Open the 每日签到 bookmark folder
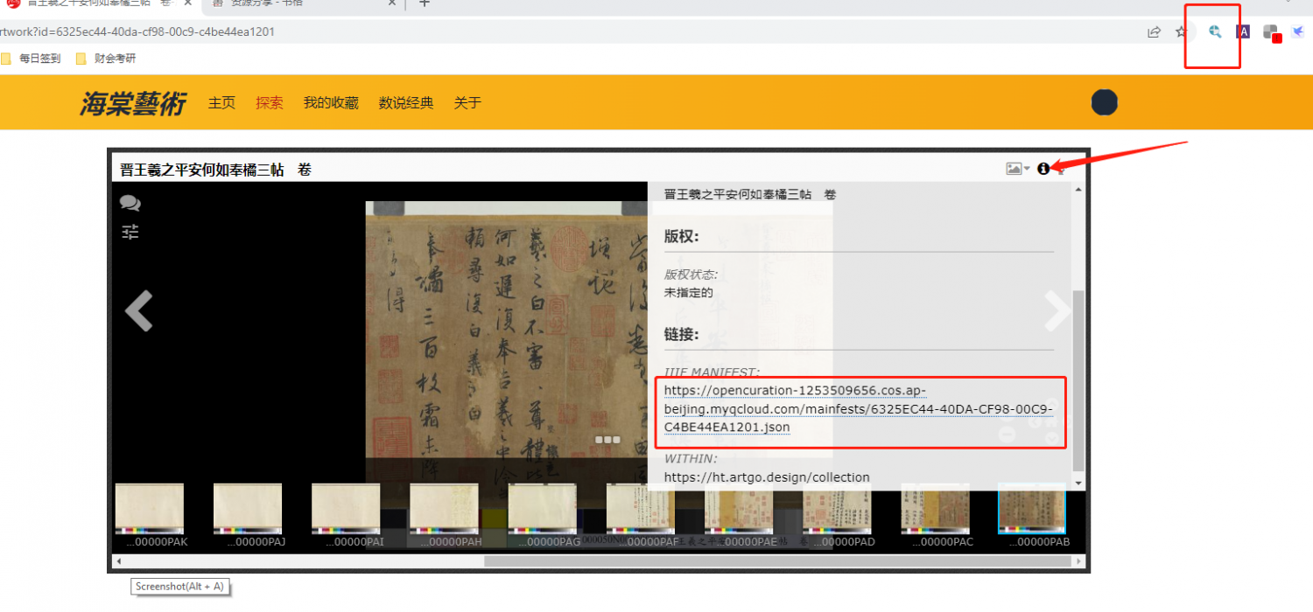 tap(32, 59)
